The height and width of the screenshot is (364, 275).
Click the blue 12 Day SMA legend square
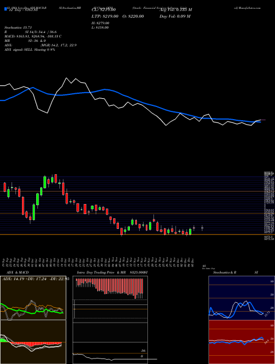click(6, 9)
